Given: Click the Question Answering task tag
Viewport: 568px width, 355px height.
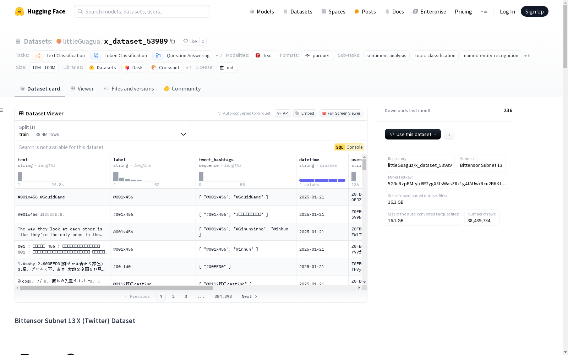Looking at the screenshot, I should click(x=182, y=55).
